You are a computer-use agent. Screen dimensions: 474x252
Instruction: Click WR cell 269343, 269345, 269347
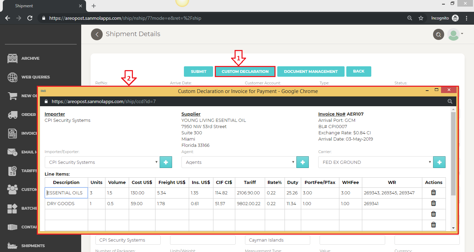tap(392, 193)
